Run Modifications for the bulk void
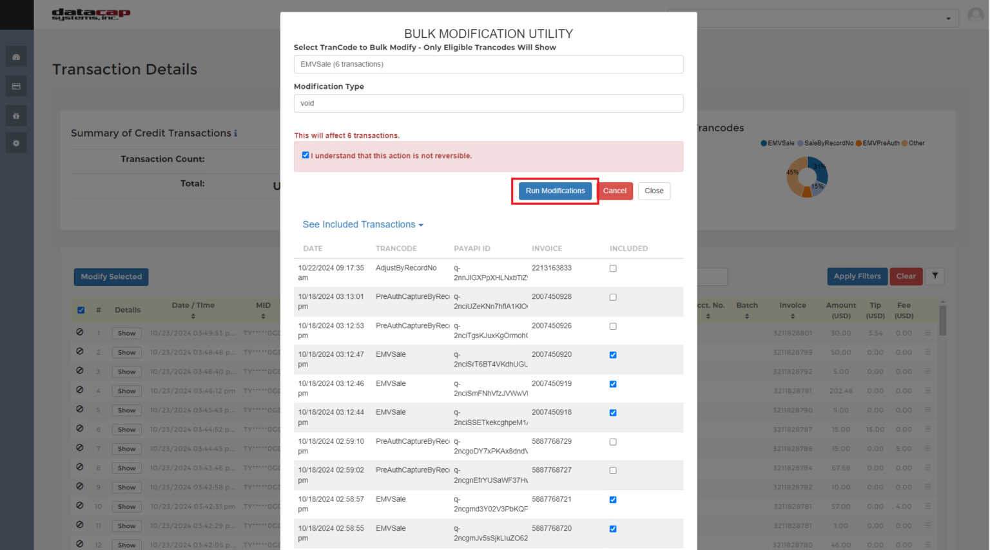This screenshot has width=990, height=550. tap(554, 191)
